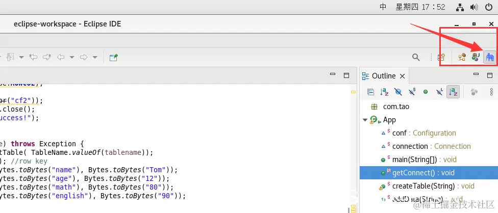Open the network status icon
The width and height of the screenshot is (498, 213).
[460, 7]
